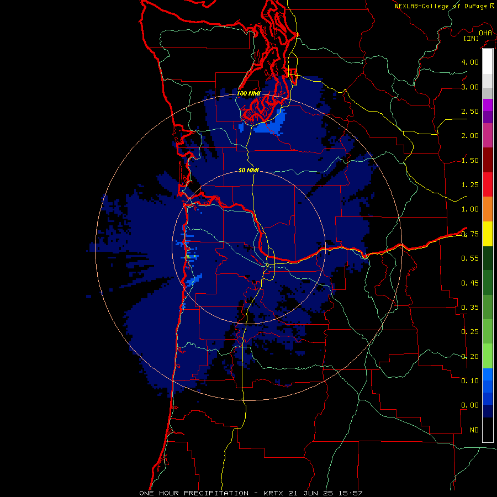
Task: Select the black ND legend swatch
Action: click(488, 430)
